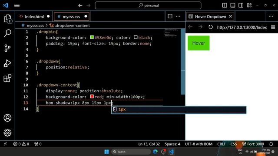Open notifications bell in status bar
The image size is (278, 156).
(271, 144)
